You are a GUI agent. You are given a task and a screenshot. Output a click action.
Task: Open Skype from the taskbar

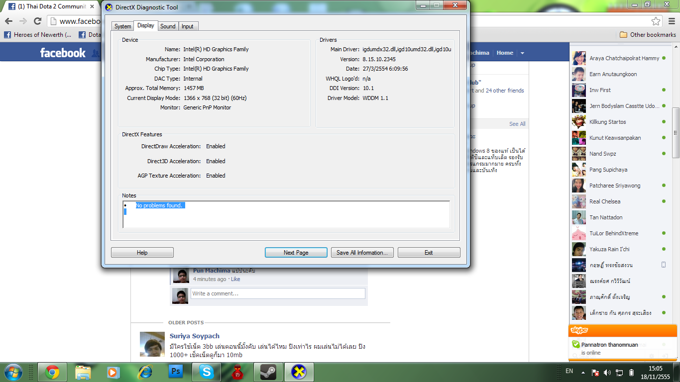tap(206, 372)
